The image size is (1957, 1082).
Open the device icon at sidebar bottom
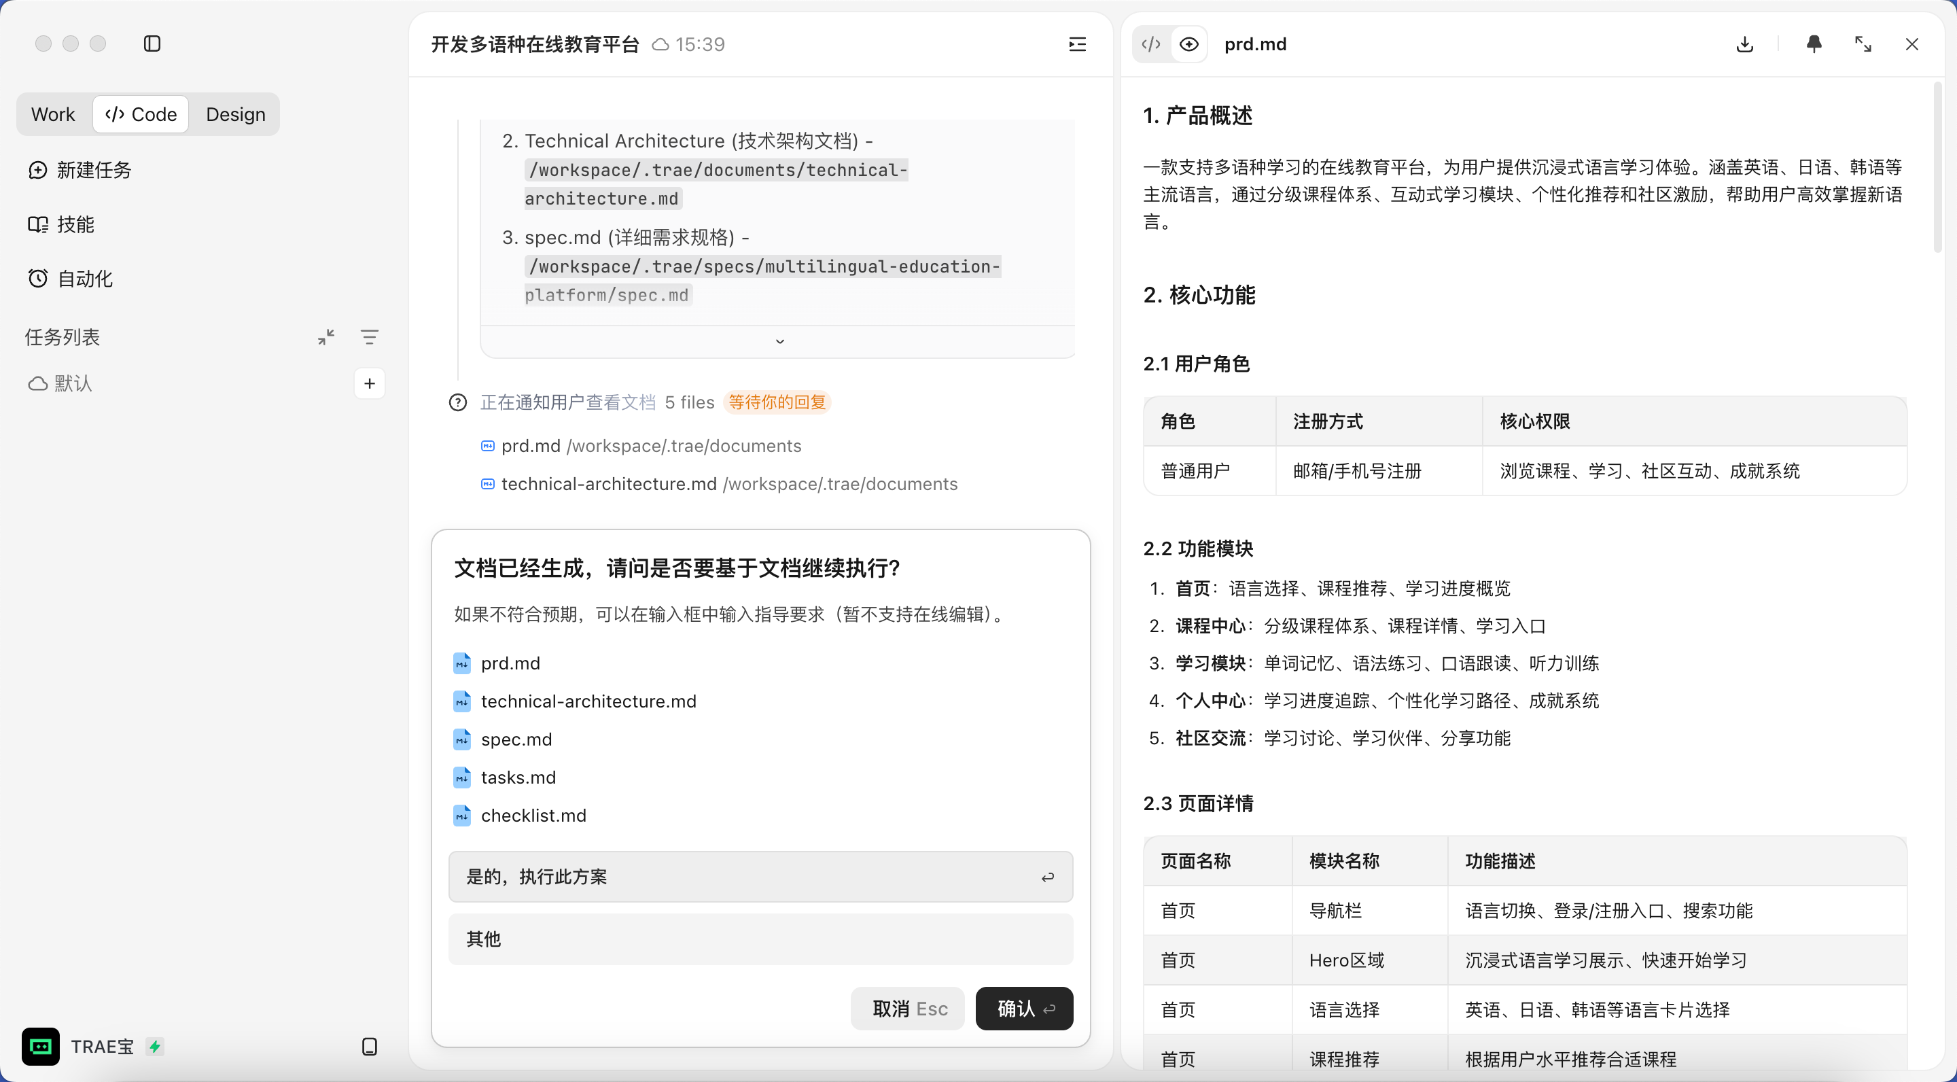point(369,1046)
